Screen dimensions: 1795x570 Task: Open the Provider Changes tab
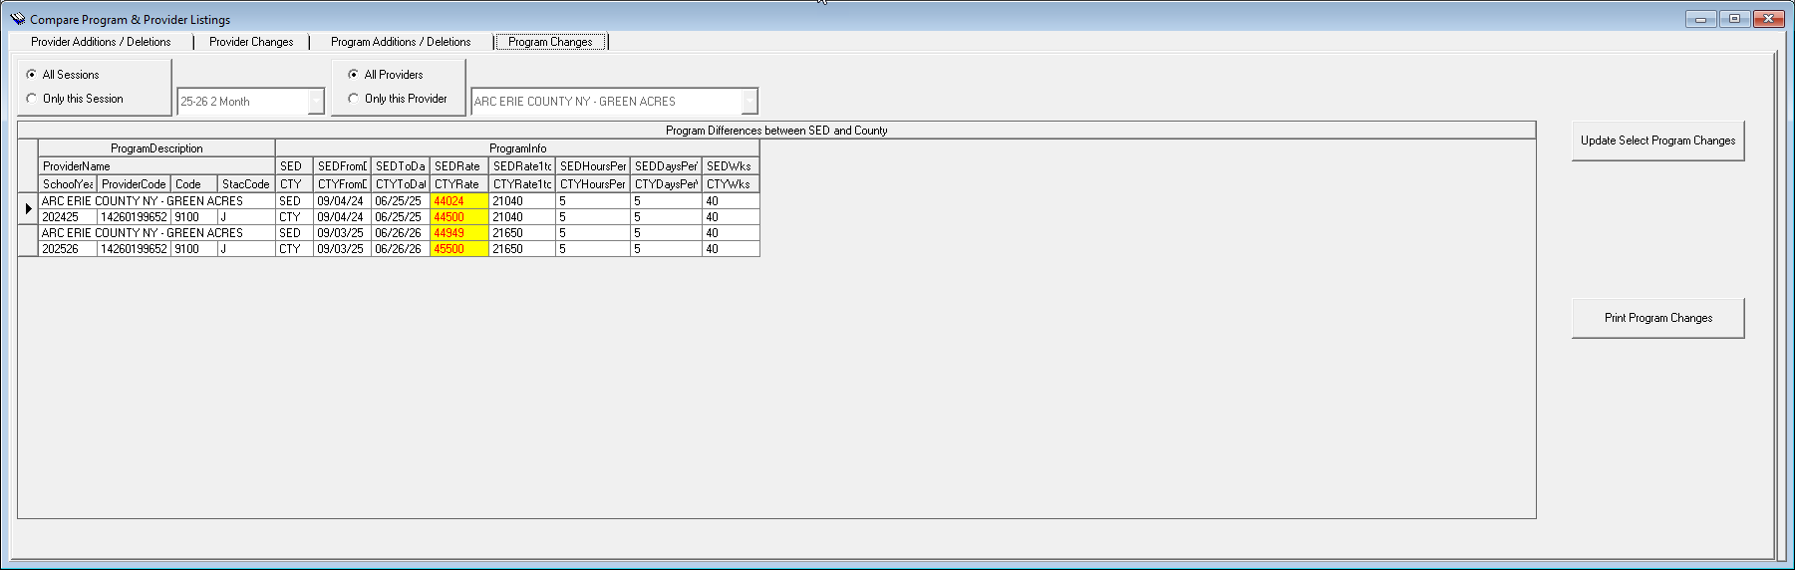(x=251, y=42)
